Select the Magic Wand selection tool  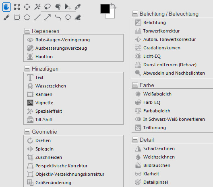coord(37,7)
